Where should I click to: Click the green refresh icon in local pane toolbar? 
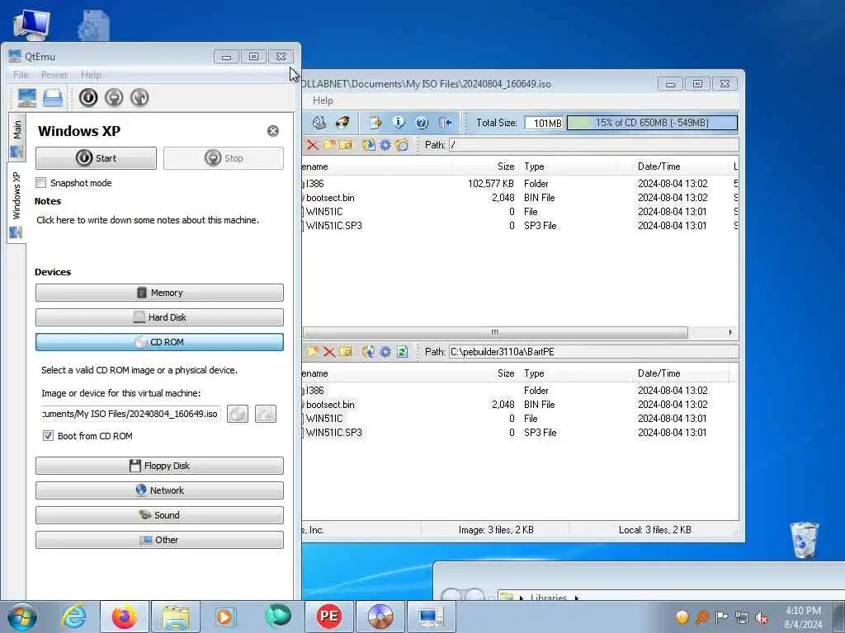click(402, 352)
